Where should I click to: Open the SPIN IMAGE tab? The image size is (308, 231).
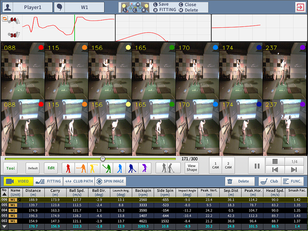(x=111, y=181)
